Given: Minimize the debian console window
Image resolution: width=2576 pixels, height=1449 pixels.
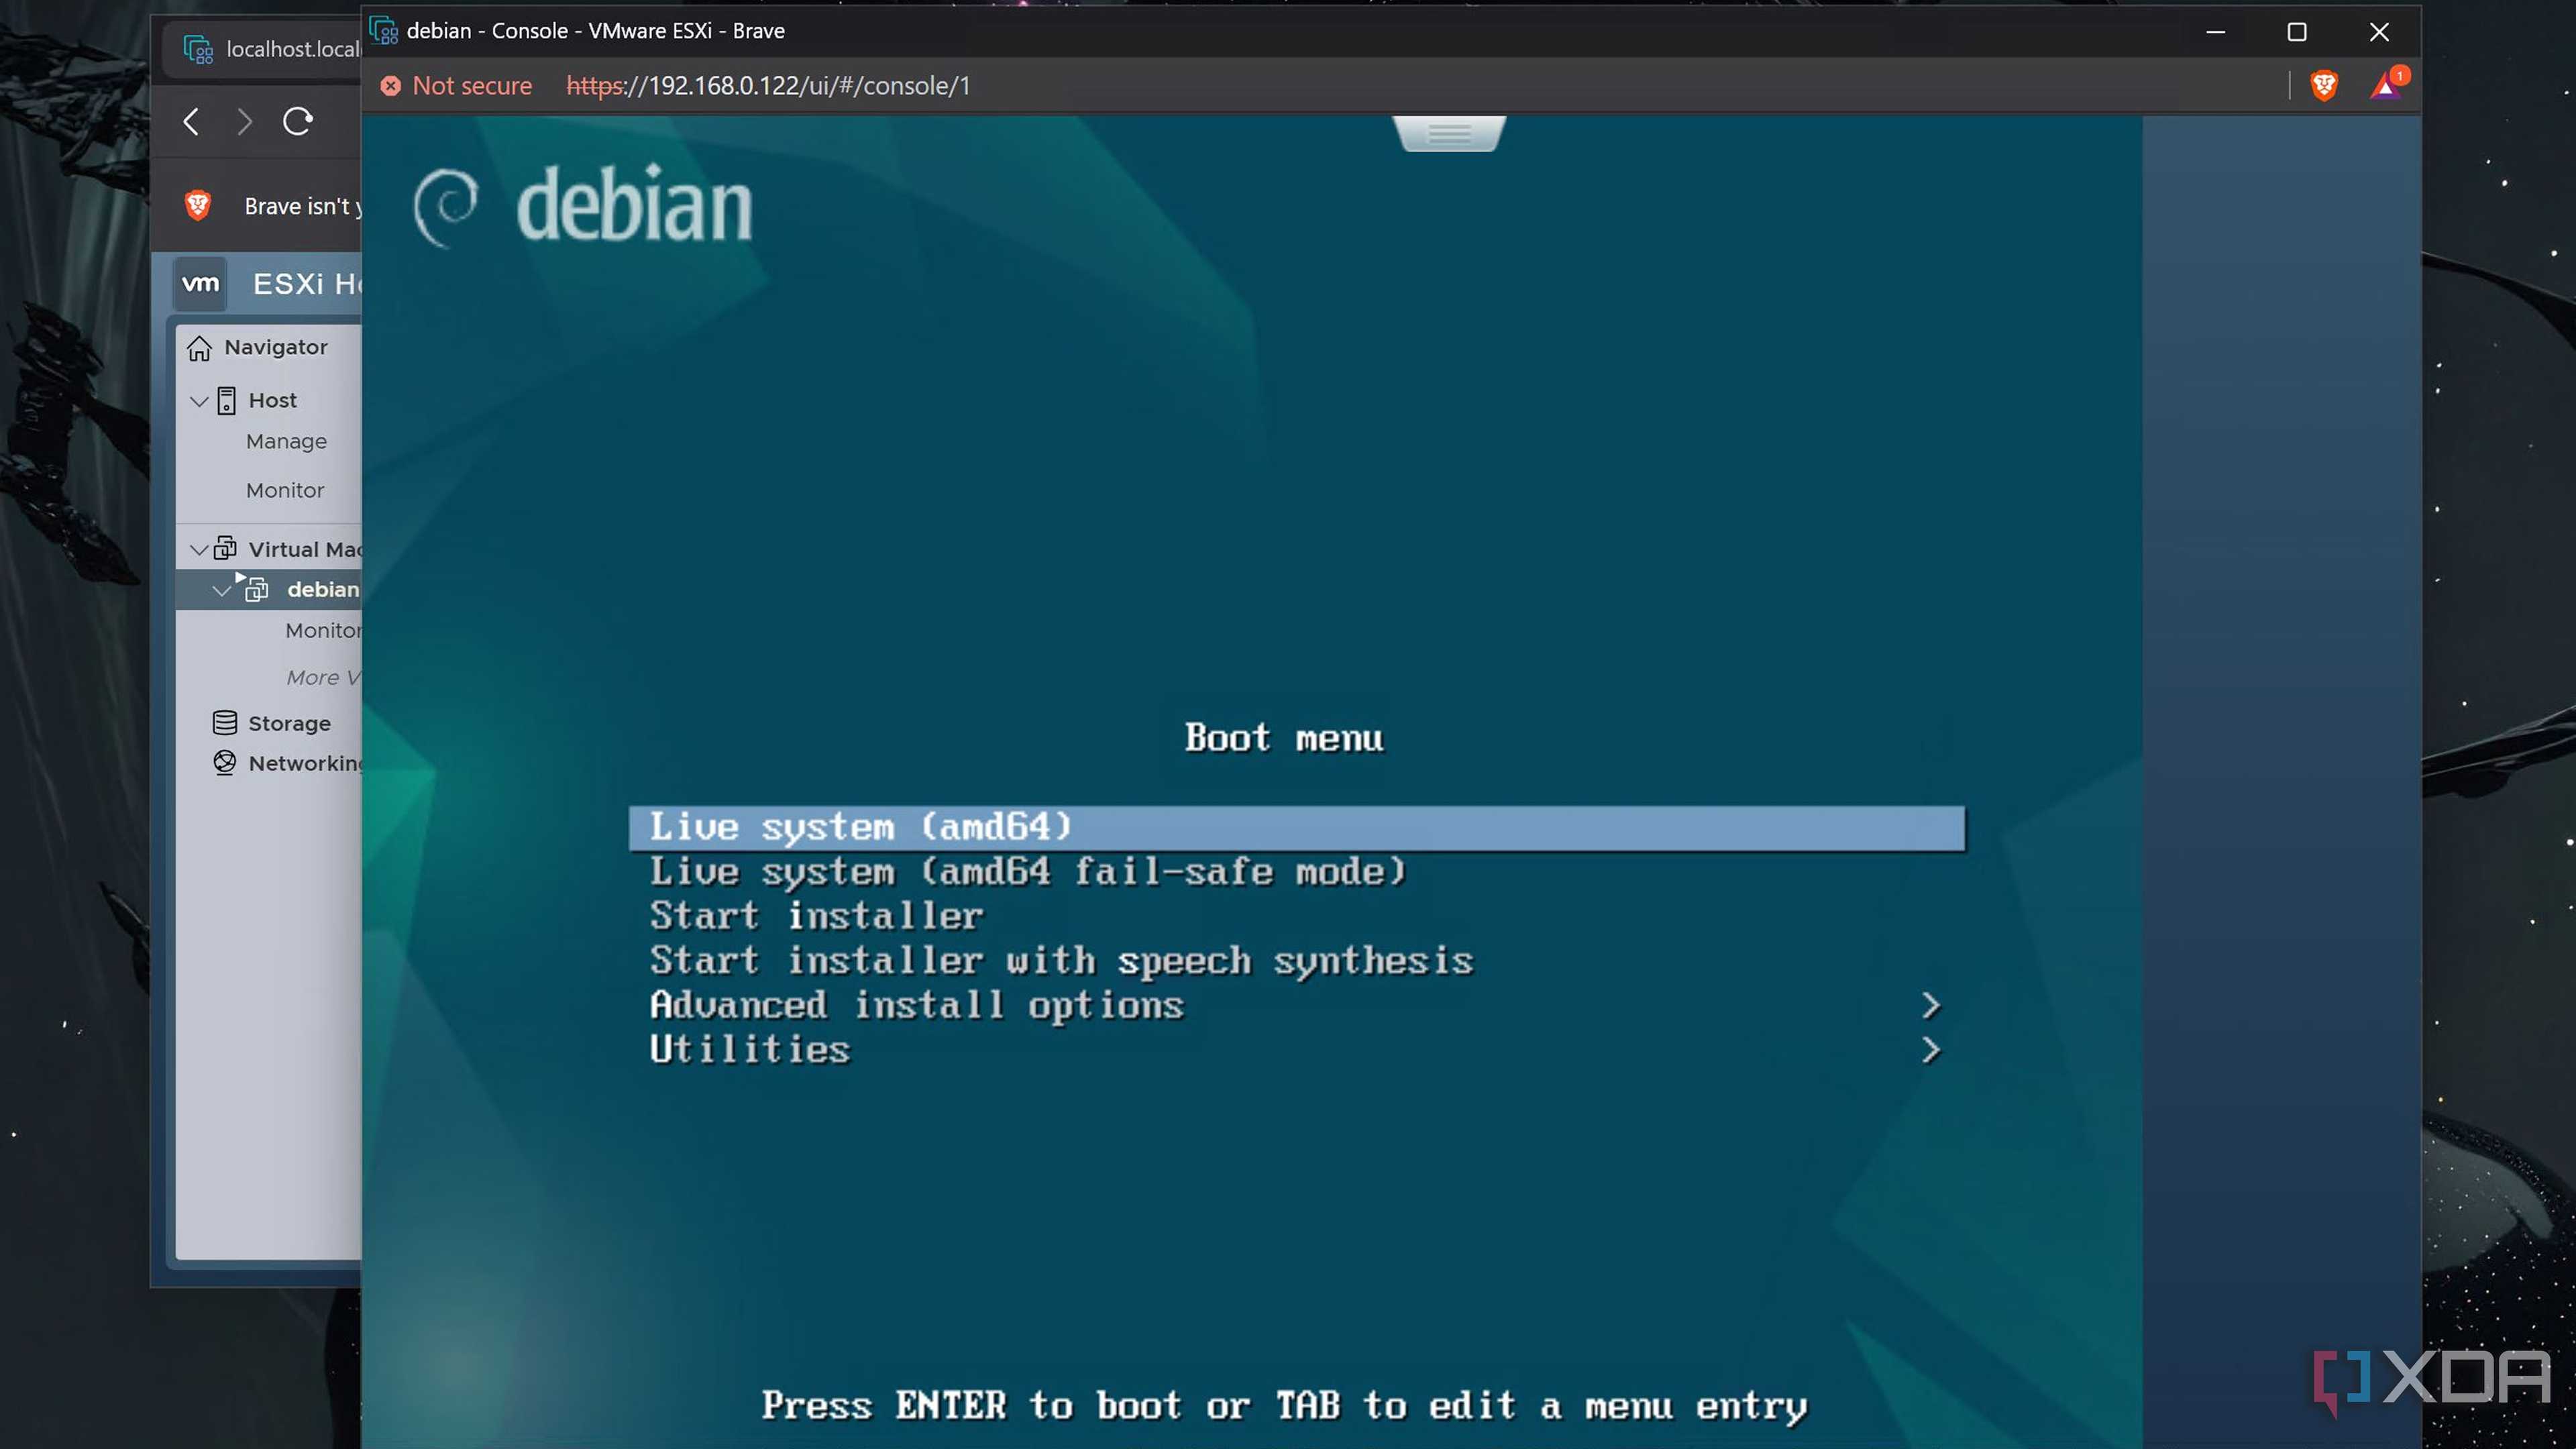Looking at the screenshot, I should [2216, 32].
